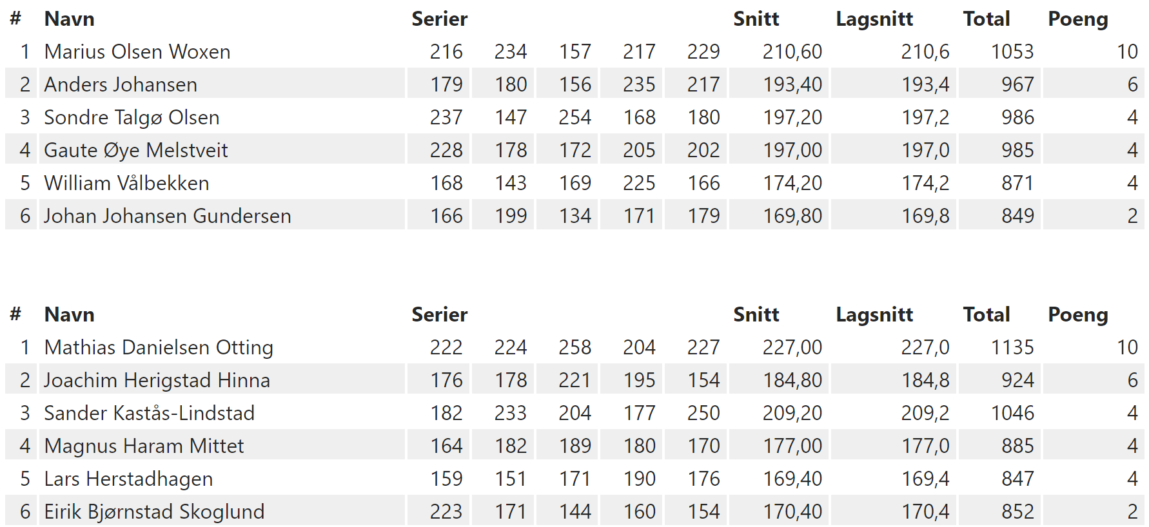Open Sander Kastås-Lindstad entry
Image resolution: width=1149 pixels, height=527 pixels.
tap(150, 413)
